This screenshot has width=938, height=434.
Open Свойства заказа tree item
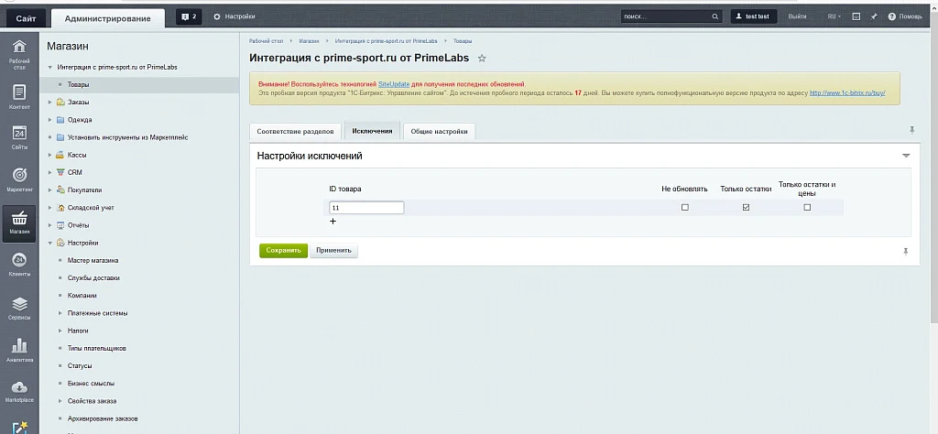(x=93, y=400)
